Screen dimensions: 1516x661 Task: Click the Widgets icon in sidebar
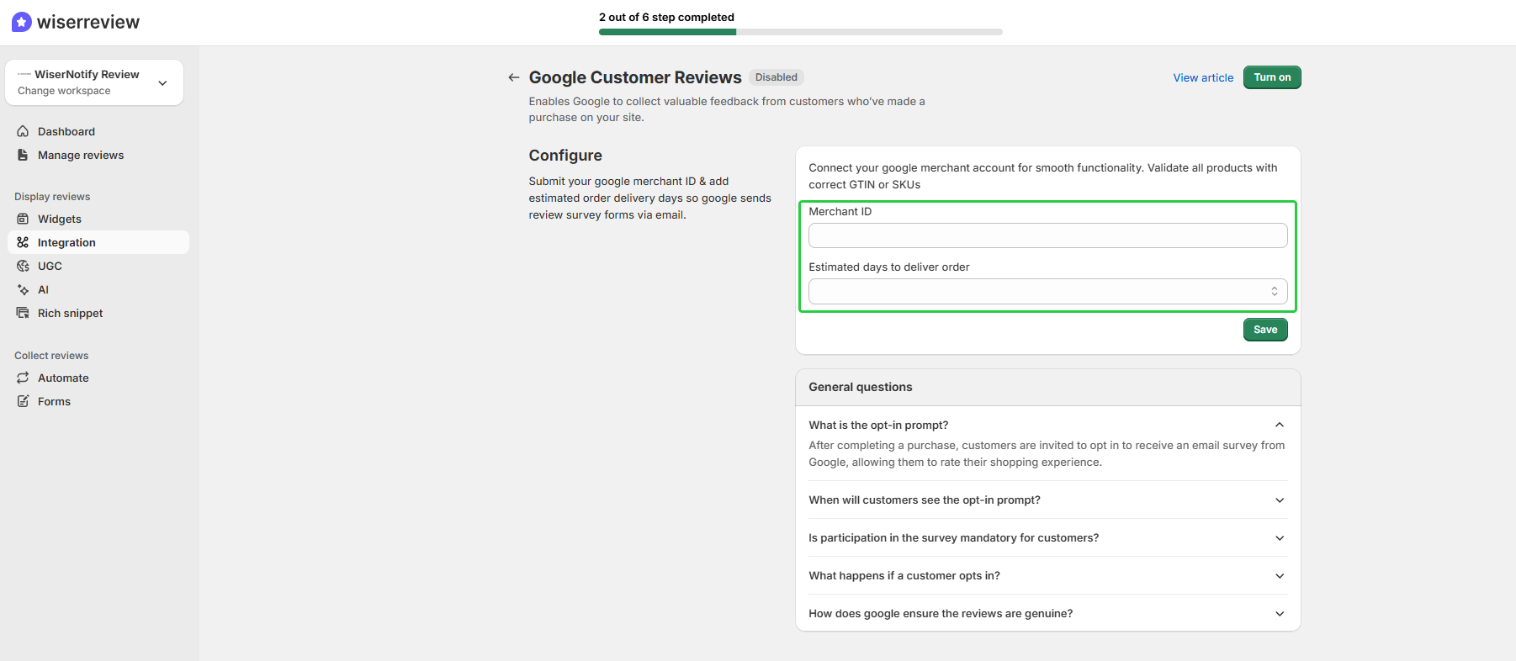pyautogui.click(x=23, y=219)
